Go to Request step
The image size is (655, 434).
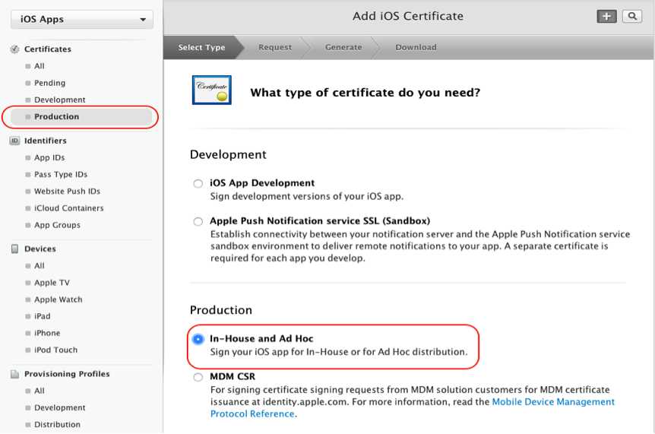tap(275, 48)
